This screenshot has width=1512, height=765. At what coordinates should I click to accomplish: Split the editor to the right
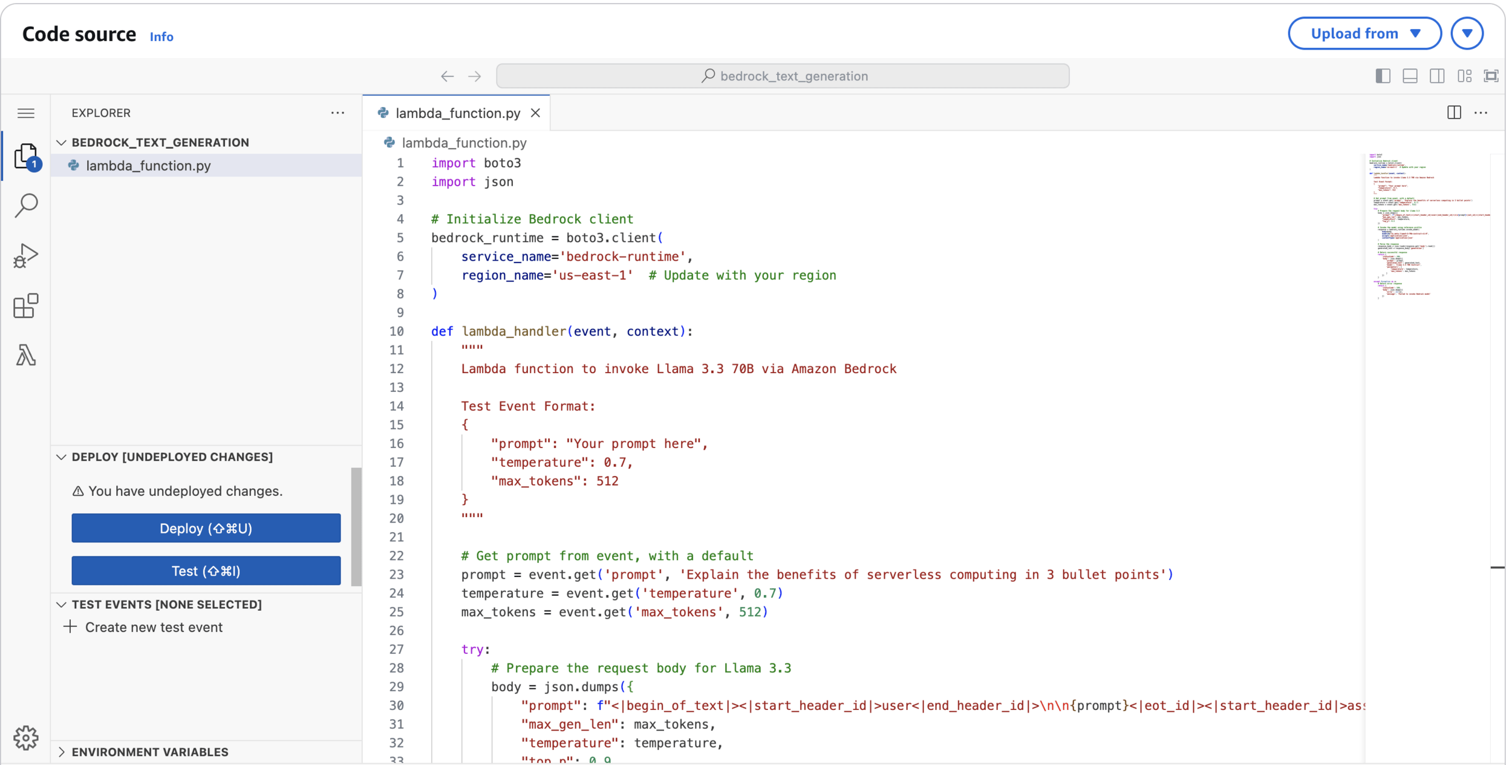tap(1454, 112)
